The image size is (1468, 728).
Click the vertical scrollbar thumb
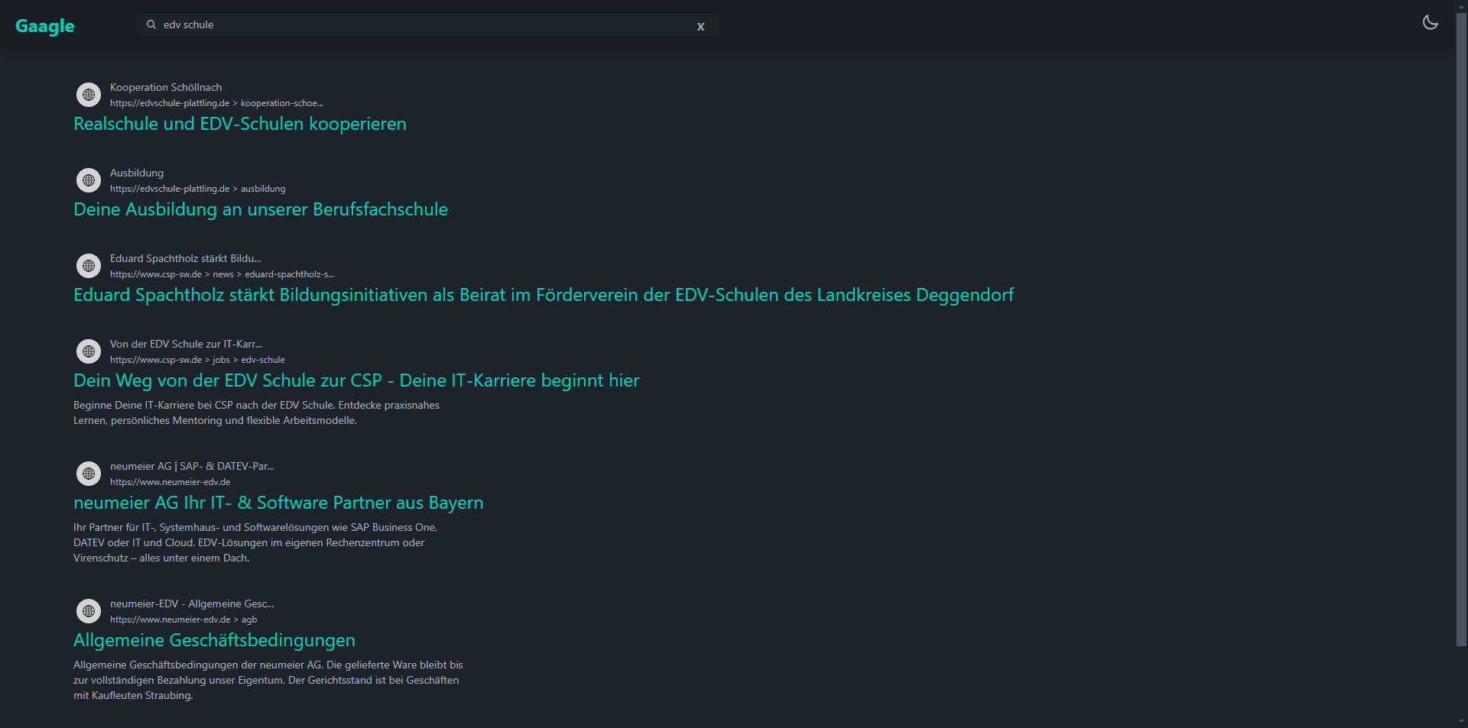coord(1461,328)
